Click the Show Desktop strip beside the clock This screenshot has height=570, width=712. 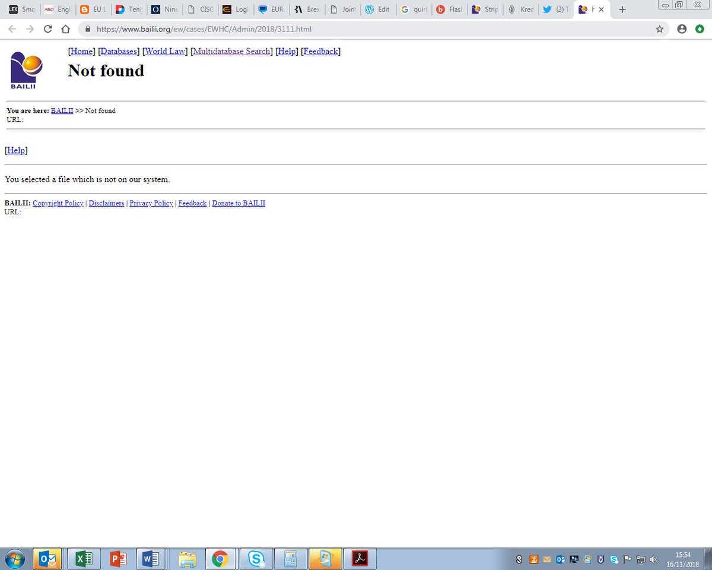coord(707,559)
